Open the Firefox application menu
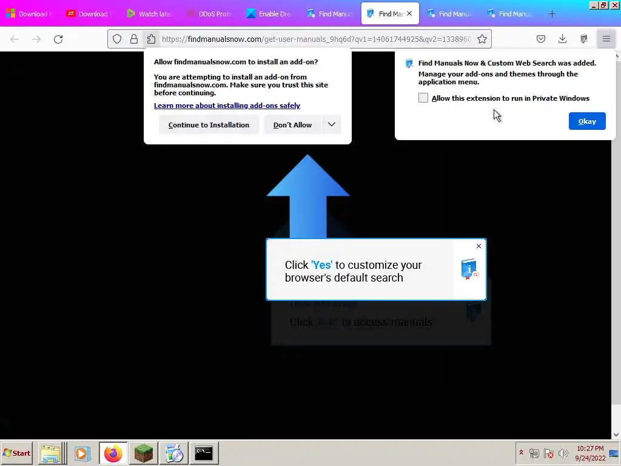621x466 pixels. pyautogui.click(x=606, y=39)
